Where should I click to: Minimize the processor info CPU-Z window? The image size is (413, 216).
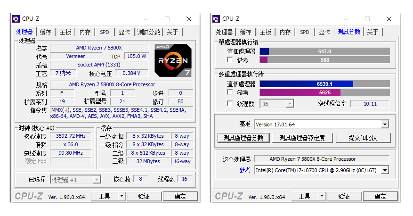tap(145, 19)
